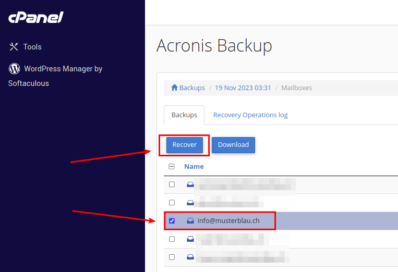Go to Backups in the breadcrumb
The image size is (398, 272).
[x=192, y=88]
